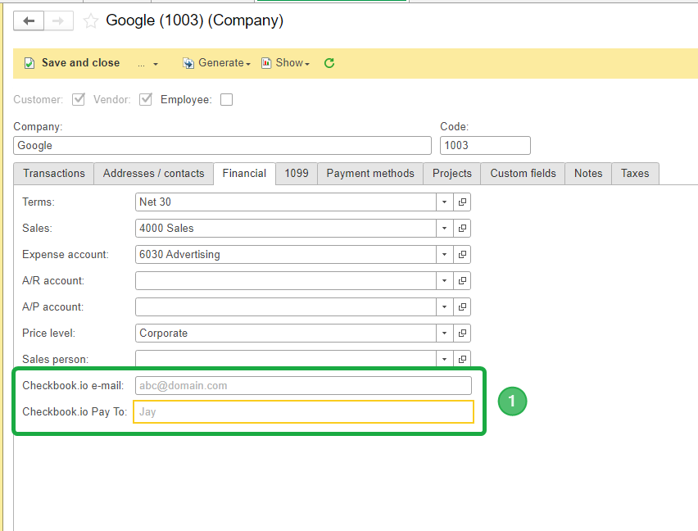Expand the Expense account dropdown arrow
Screen dimensions: 698x531
coord(444,255)
